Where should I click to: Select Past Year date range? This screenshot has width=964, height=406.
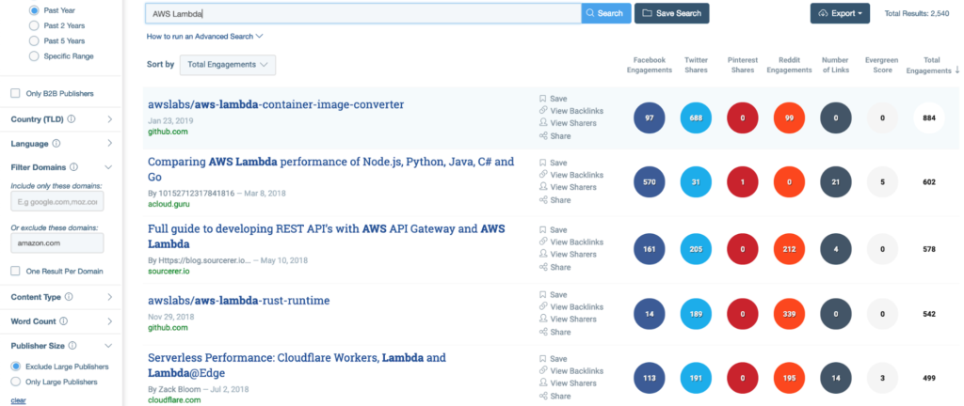click(34, 10)
